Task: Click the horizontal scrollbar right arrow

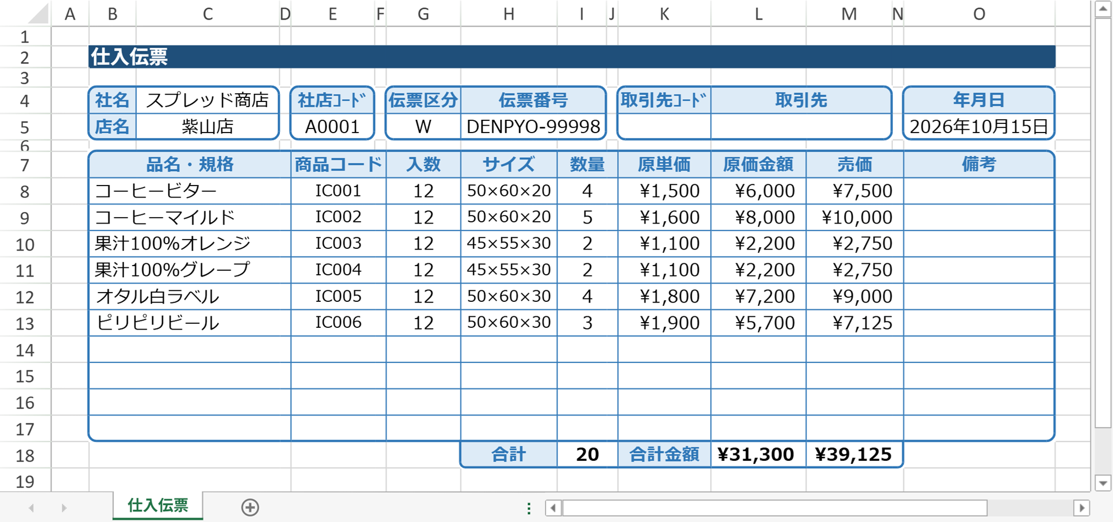Action: [x=1081, y=508]
